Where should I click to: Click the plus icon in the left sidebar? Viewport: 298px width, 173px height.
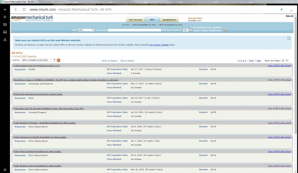pos(5,10)
